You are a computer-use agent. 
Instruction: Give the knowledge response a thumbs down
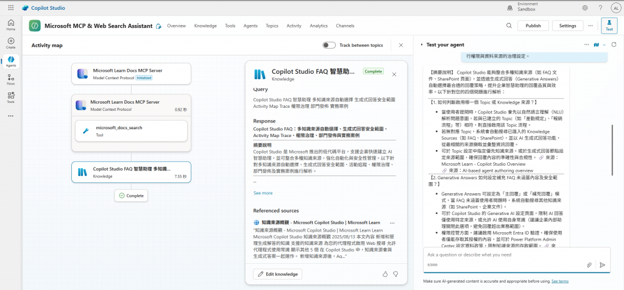coord(395,274)
